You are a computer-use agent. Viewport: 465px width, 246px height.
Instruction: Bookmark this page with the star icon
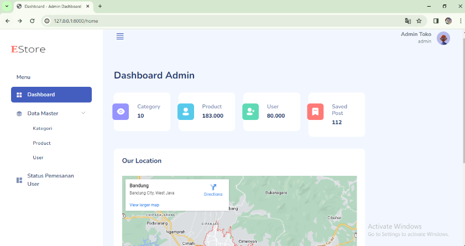pyautogui.click(x=419, y=21)
